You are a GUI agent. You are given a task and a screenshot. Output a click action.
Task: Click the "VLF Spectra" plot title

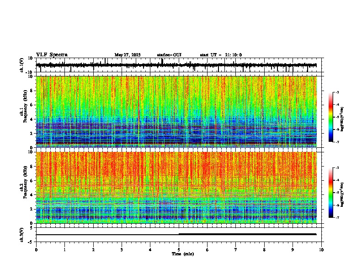tap(52, 54)
